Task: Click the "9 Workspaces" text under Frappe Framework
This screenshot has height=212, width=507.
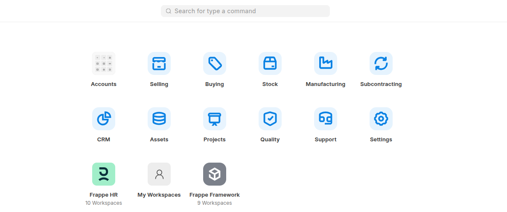Action: tap(215, 203)
